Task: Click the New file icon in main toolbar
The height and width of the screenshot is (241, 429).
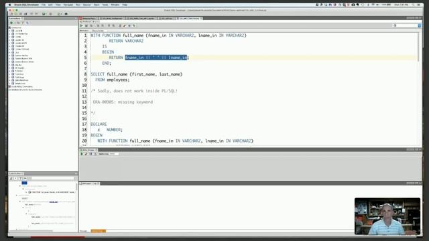Action: (x=11, y=13)
